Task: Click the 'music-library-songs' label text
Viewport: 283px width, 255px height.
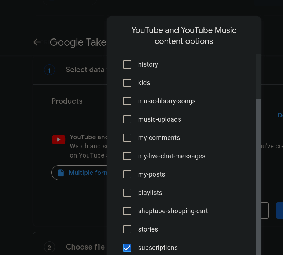Action: click(x=167, y=101)
